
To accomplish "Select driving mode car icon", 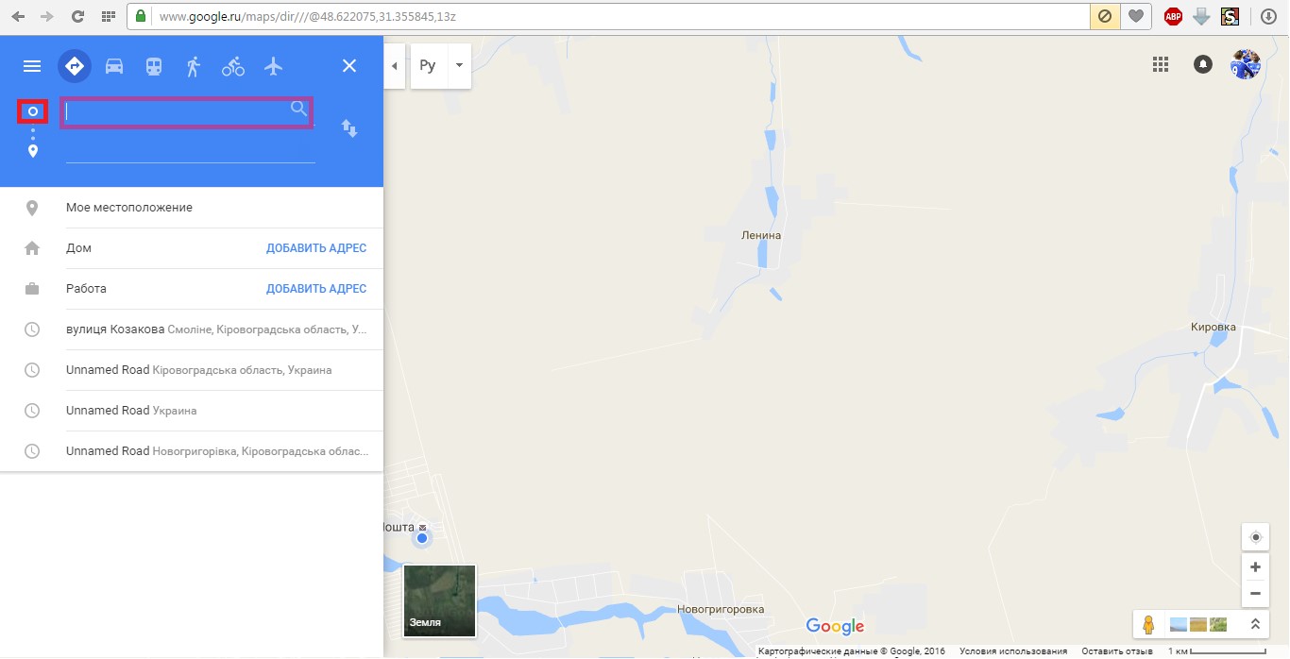I will click(114, 66).
